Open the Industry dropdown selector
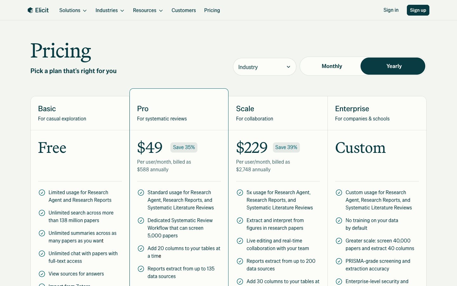457x286 pixels. (x=264, y=67)
